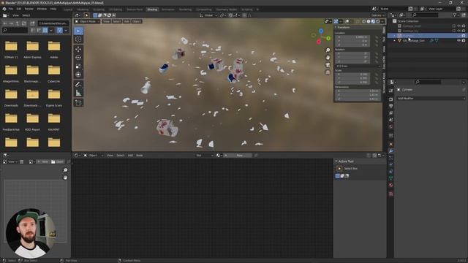468x263 pixels.
Task: Select the Add Cube tool
Action: coord(78,103)
